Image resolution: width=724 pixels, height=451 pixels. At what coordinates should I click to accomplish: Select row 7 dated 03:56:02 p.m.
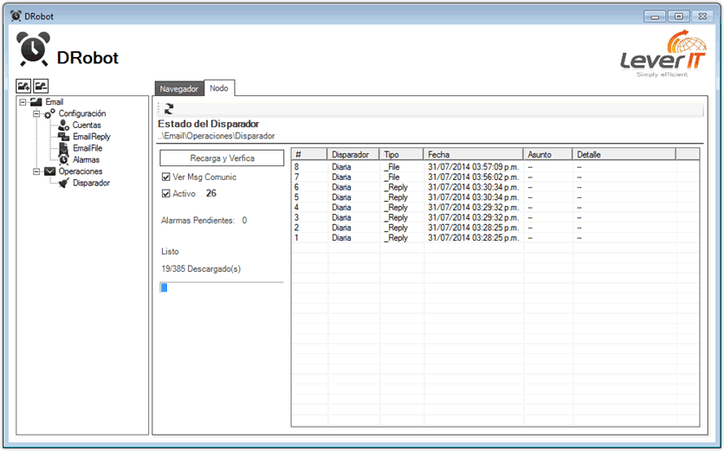[495, 177]
